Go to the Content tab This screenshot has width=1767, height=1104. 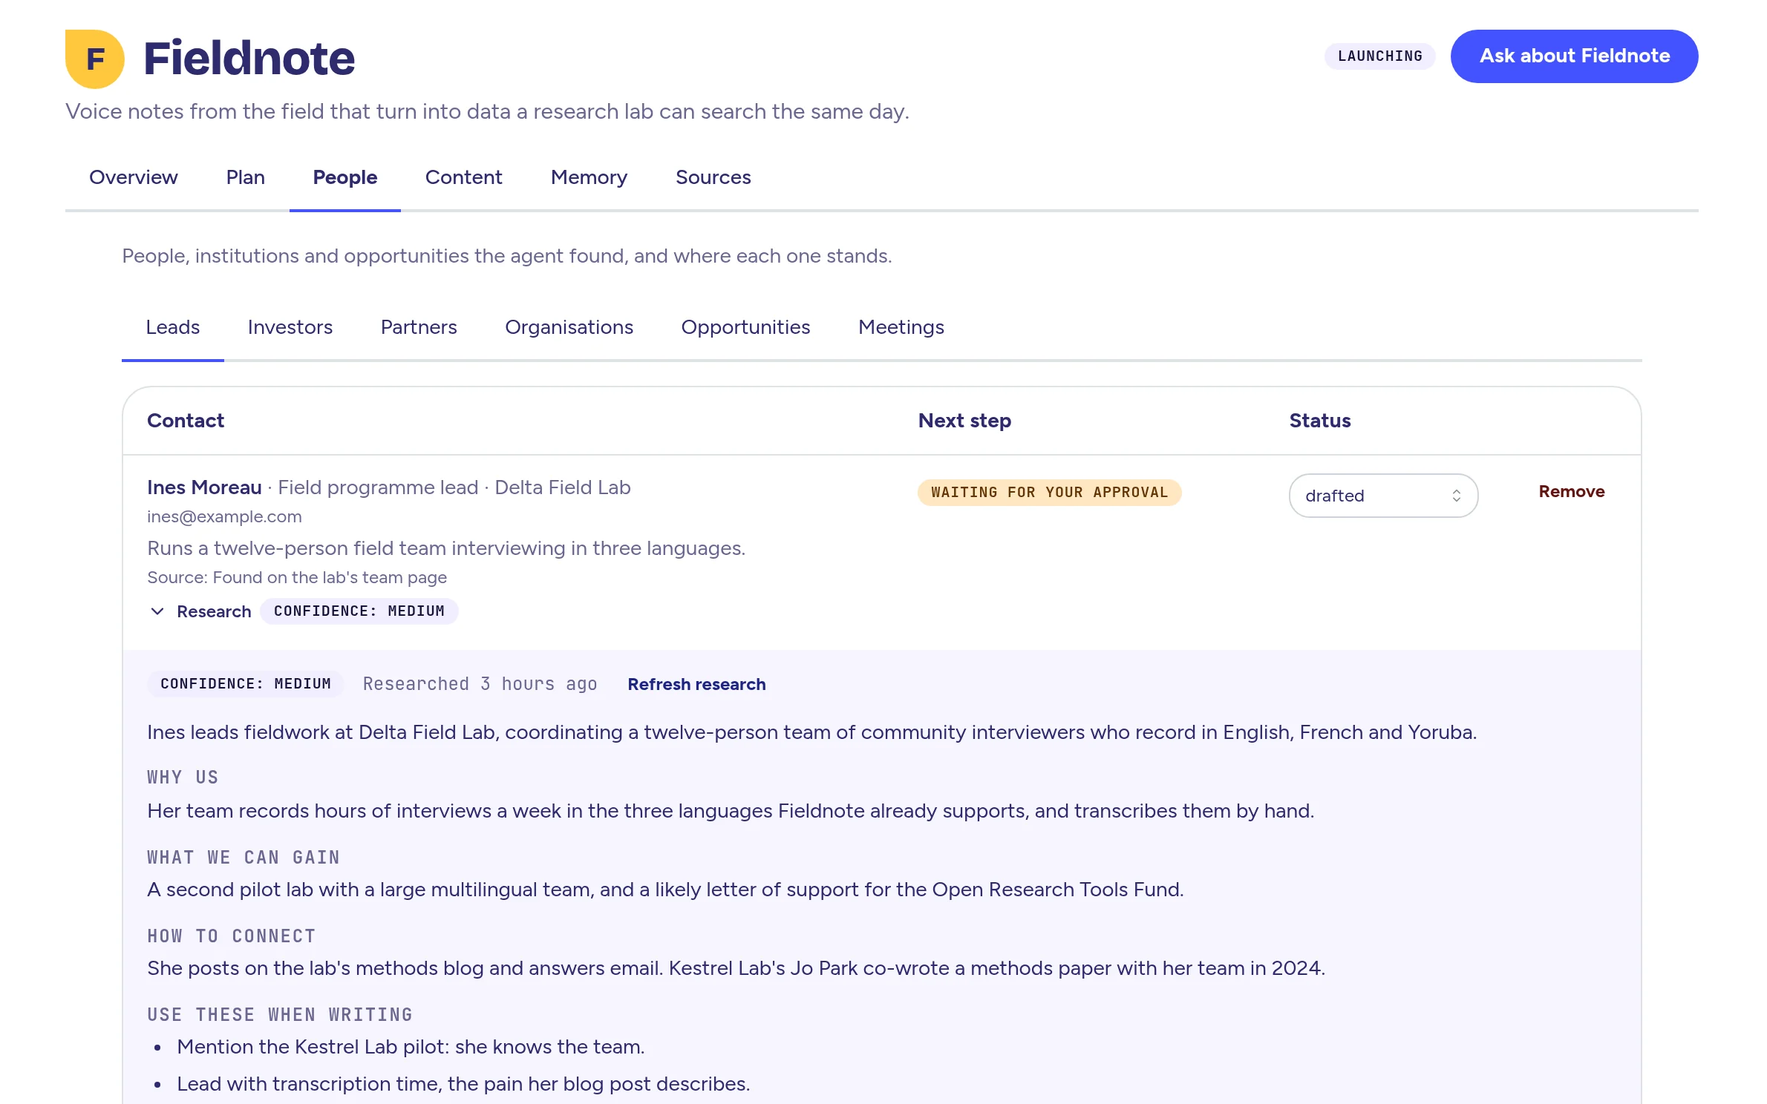[464, 177]
